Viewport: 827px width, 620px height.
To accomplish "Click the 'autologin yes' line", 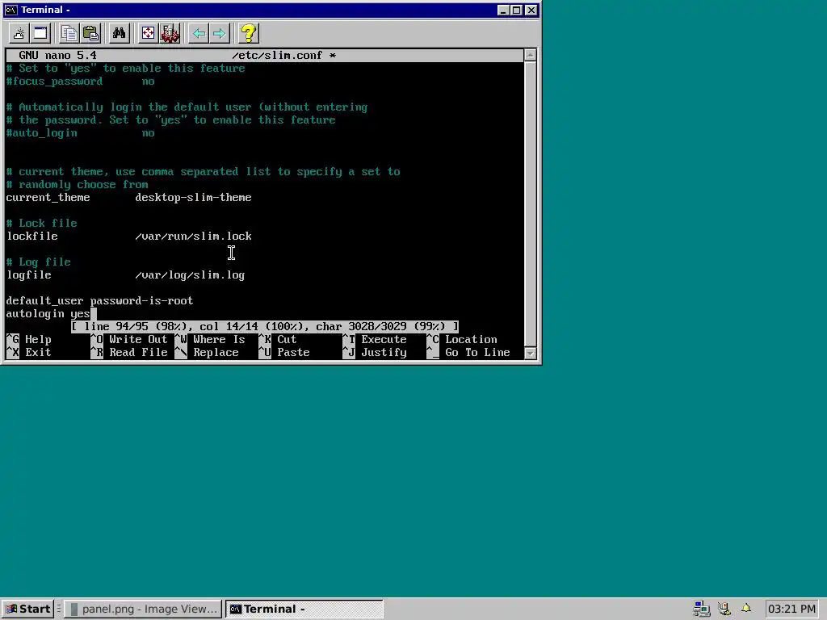I will (48, 314).
